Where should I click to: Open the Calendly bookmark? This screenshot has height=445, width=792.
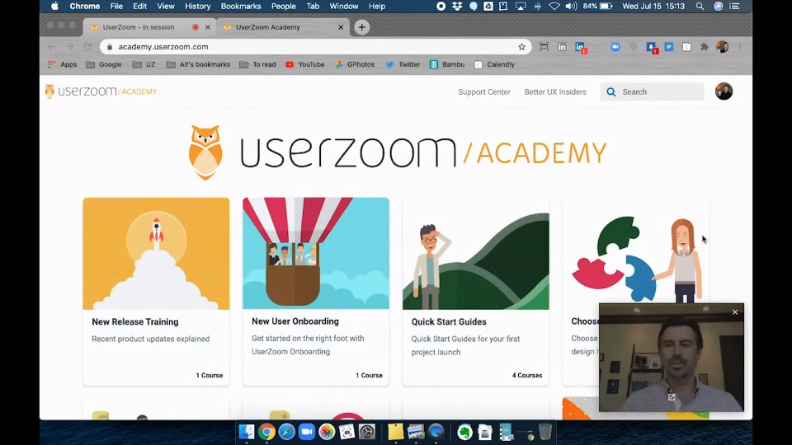(494, 64)
